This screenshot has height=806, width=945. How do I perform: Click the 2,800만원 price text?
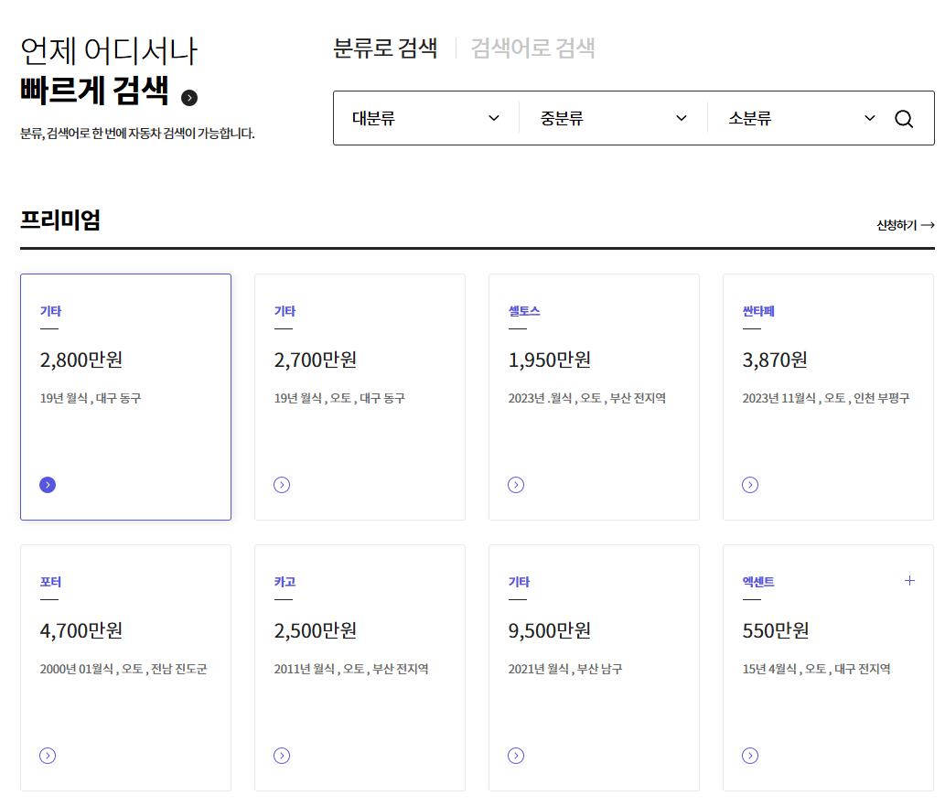coord(81,360)
